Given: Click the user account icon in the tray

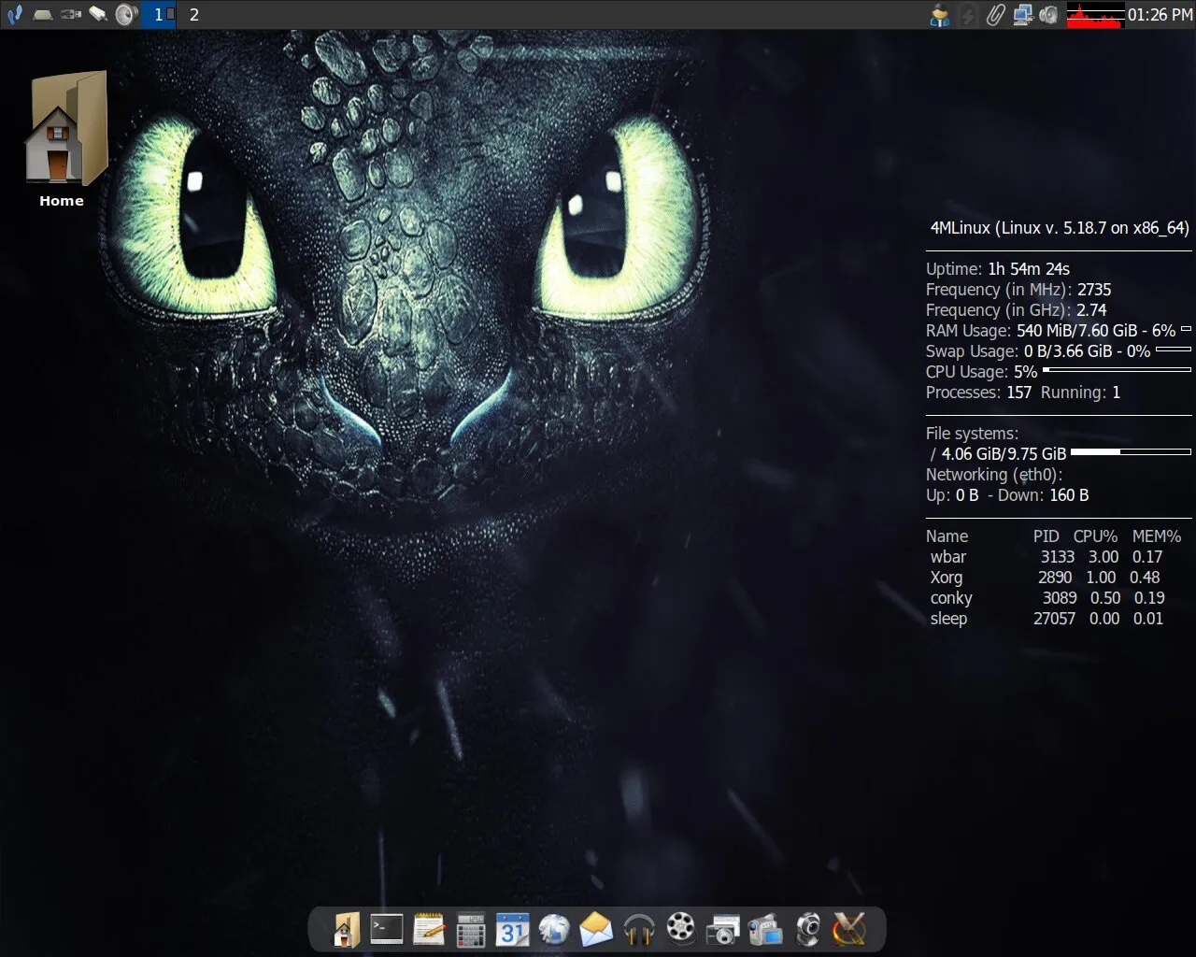Looking at the screenshot, I should tap(940, 15).
